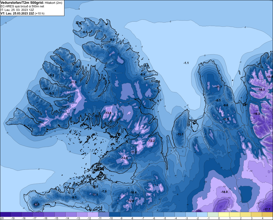The height and width of the screenshot is (220, 273).
Task: Click the orange-yellow legend swatch right of 4
Action: click(x=268, y=215)
